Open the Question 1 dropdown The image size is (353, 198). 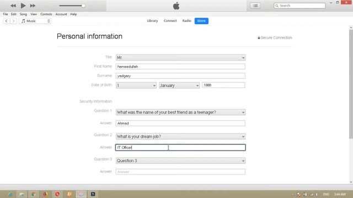coord(180,112)
